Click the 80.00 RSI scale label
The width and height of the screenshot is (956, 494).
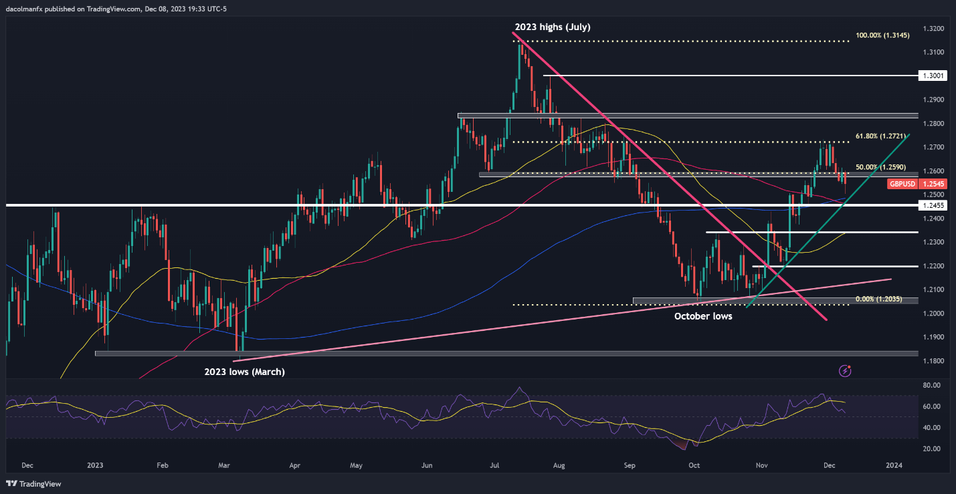point(931,385)
